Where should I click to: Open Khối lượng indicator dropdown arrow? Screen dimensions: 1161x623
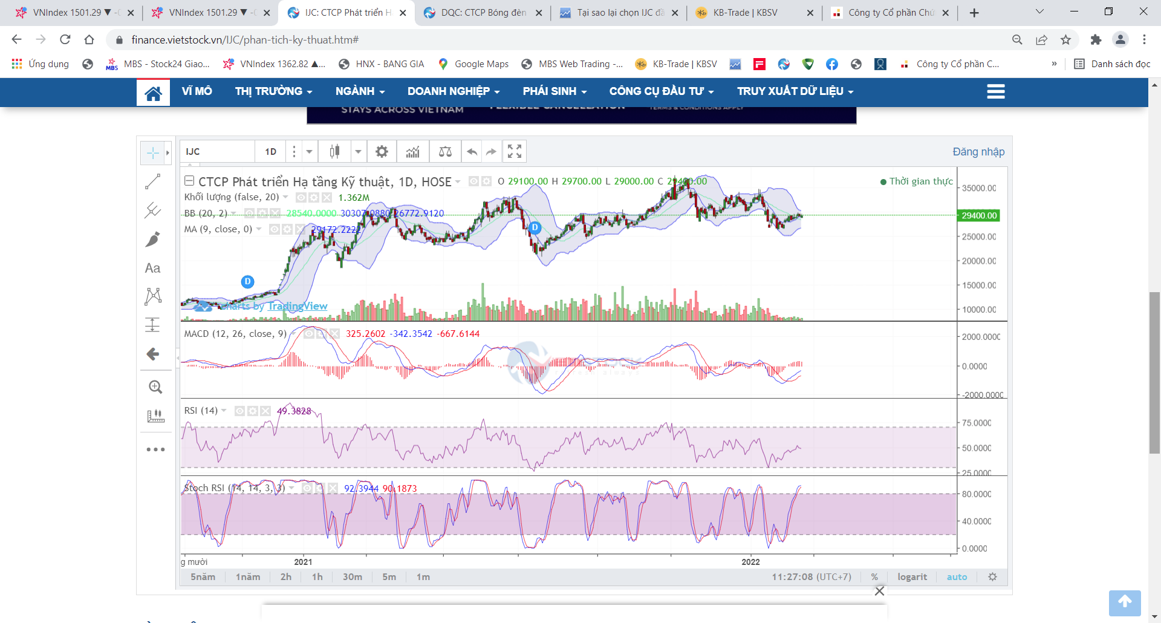[285, 197]
